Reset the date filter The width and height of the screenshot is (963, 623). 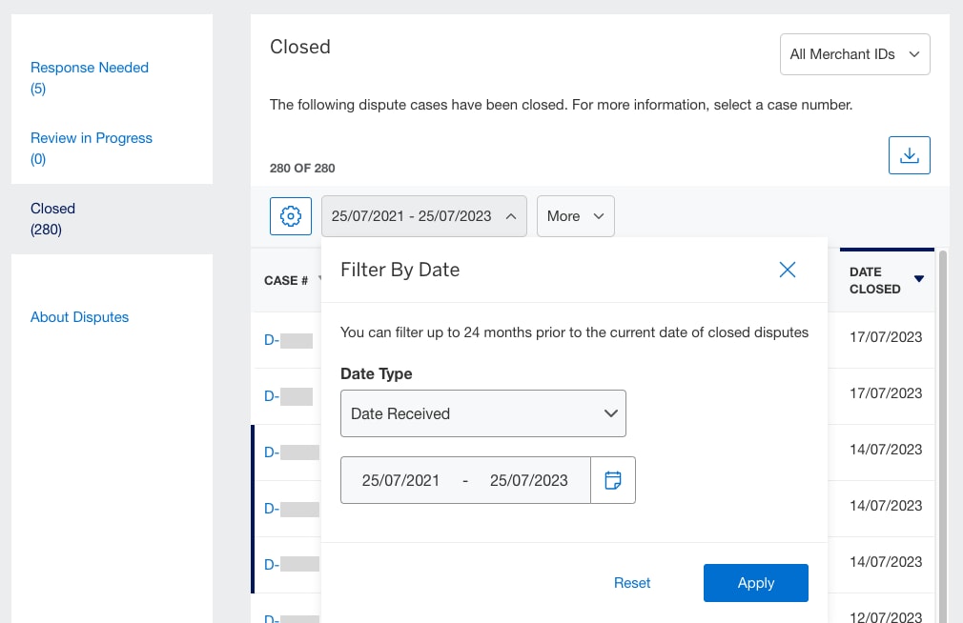631,582
